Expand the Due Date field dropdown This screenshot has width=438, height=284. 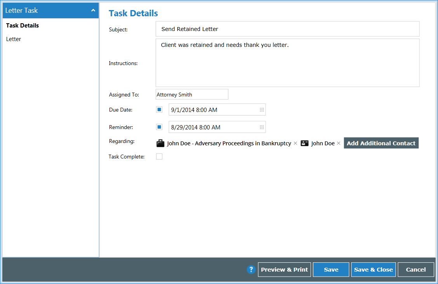(x=261, y=109)
